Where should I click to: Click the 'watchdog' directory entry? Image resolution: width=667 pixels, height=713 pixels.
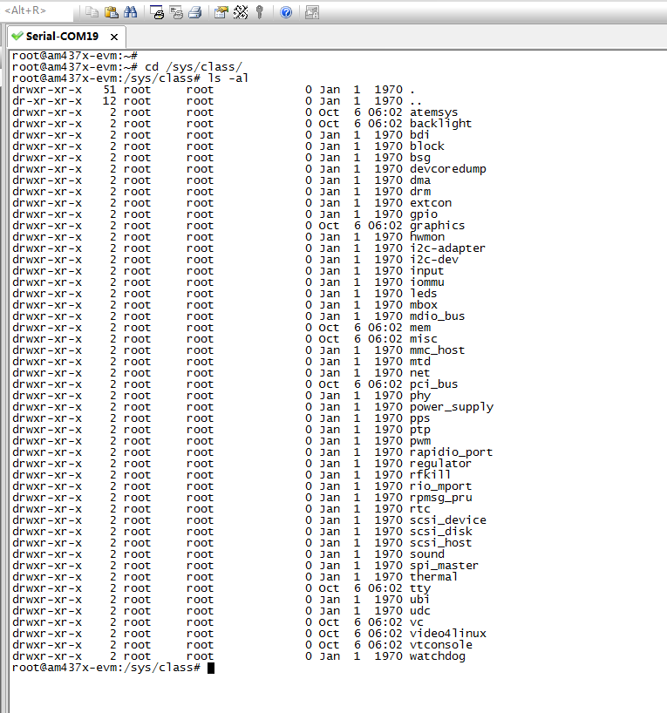[437, 656]
